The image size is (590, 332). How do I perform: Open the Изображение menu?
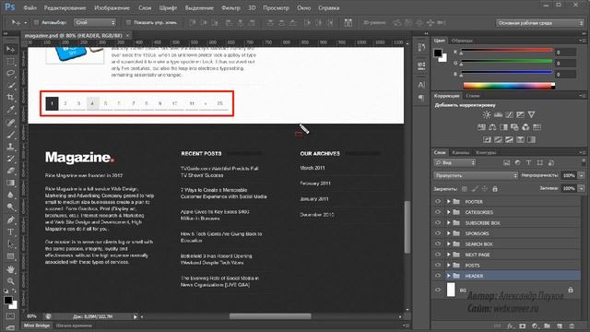[x=112, y=7]
